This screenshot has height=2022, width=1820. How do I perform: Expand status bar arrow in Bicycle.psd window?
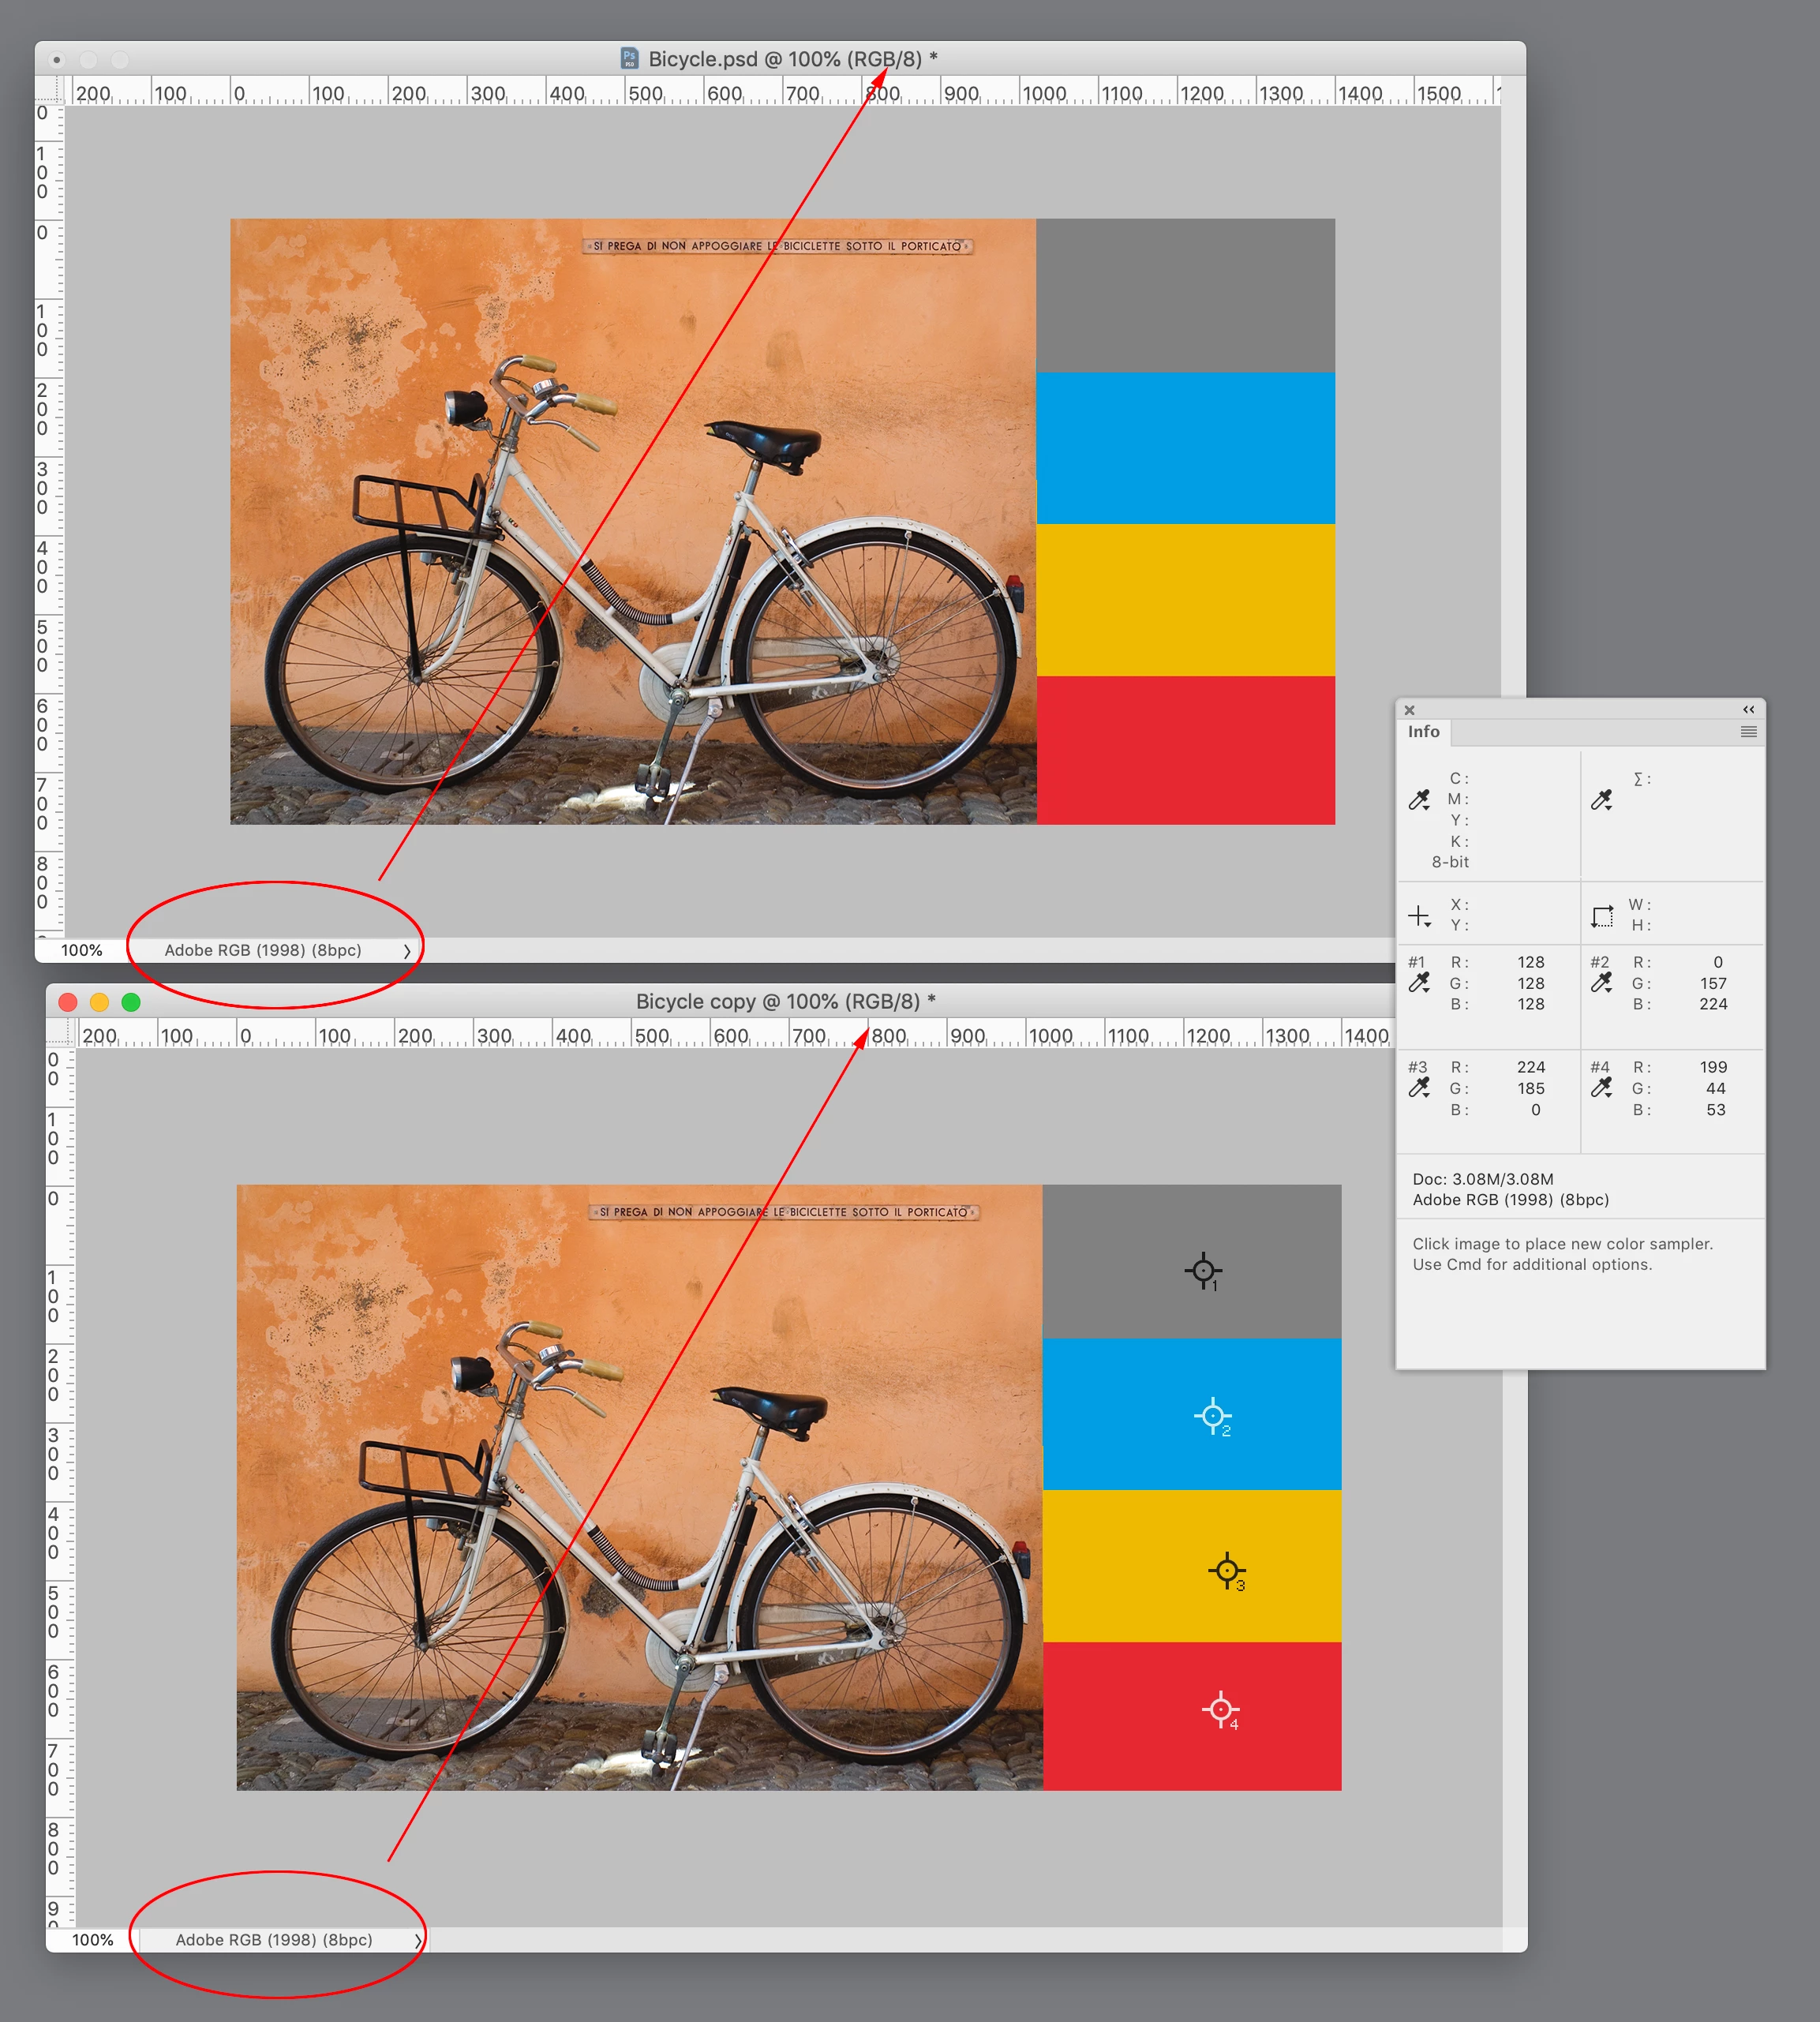click(407, 951)
